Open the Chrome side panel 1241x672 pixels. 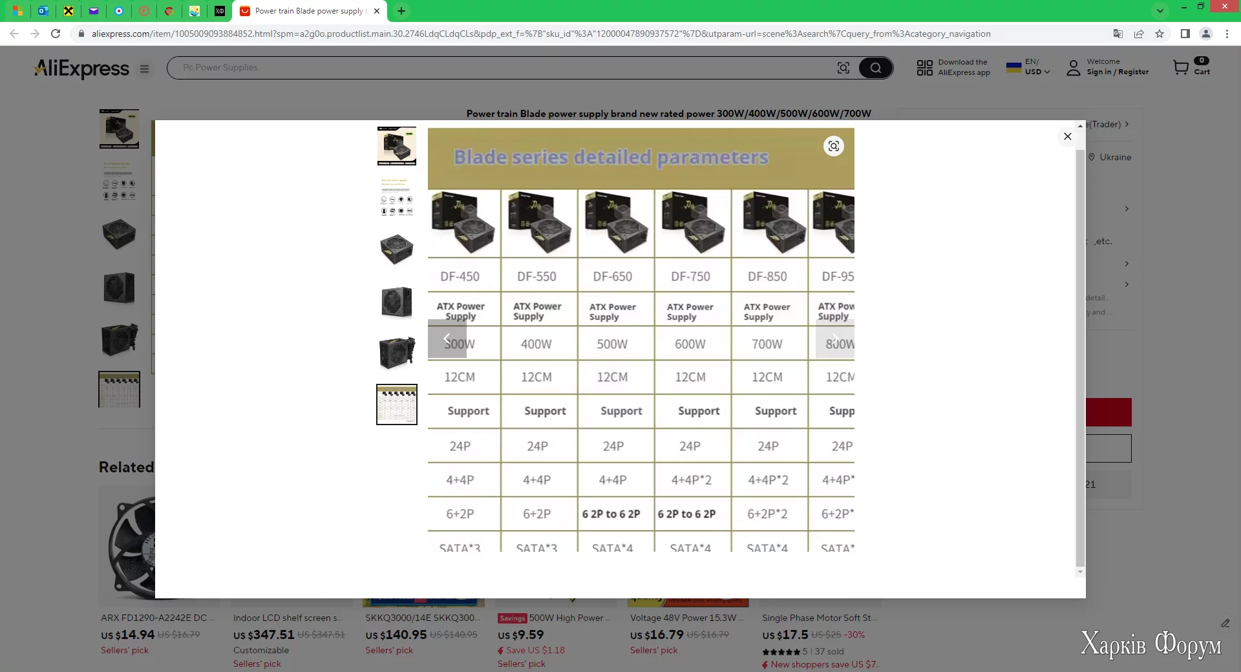1185,34
